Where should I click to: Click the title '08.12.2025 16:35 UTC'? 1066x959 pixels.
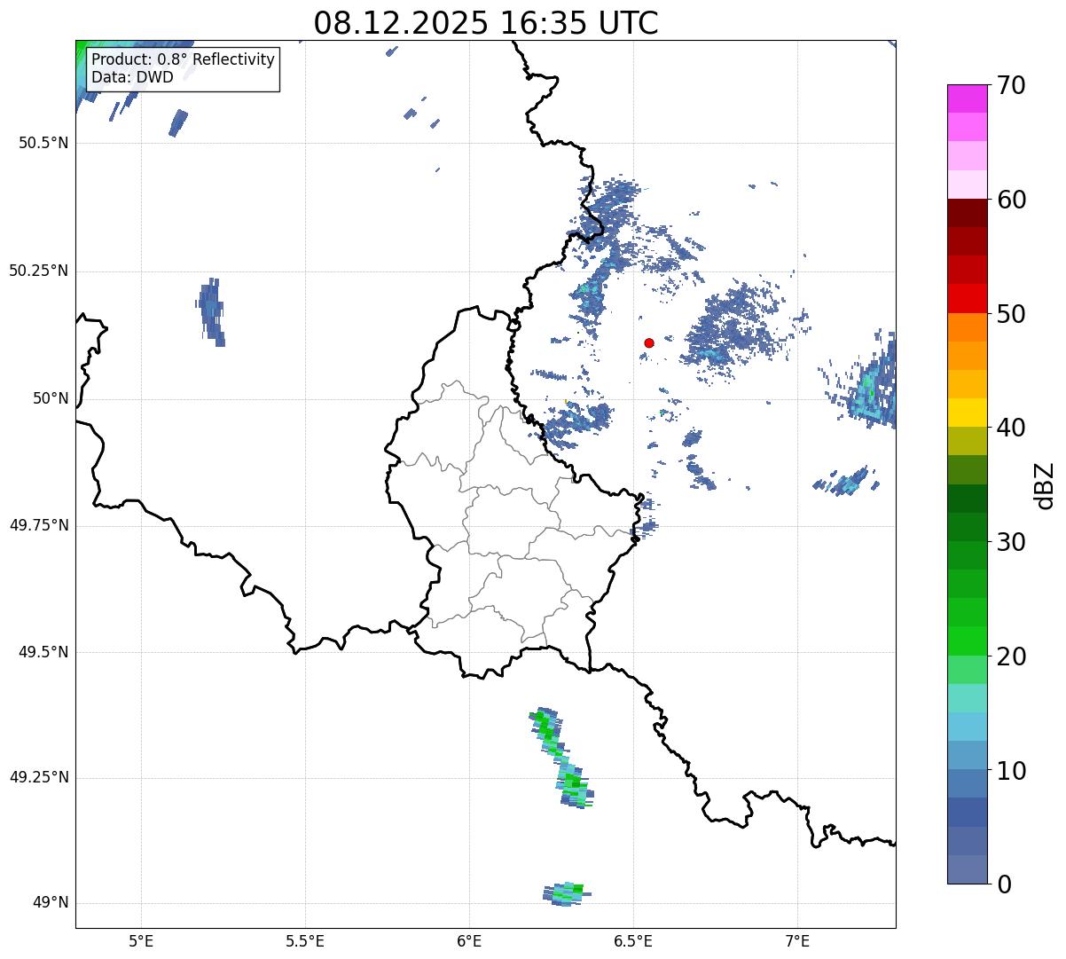click(x=486, y=23)
